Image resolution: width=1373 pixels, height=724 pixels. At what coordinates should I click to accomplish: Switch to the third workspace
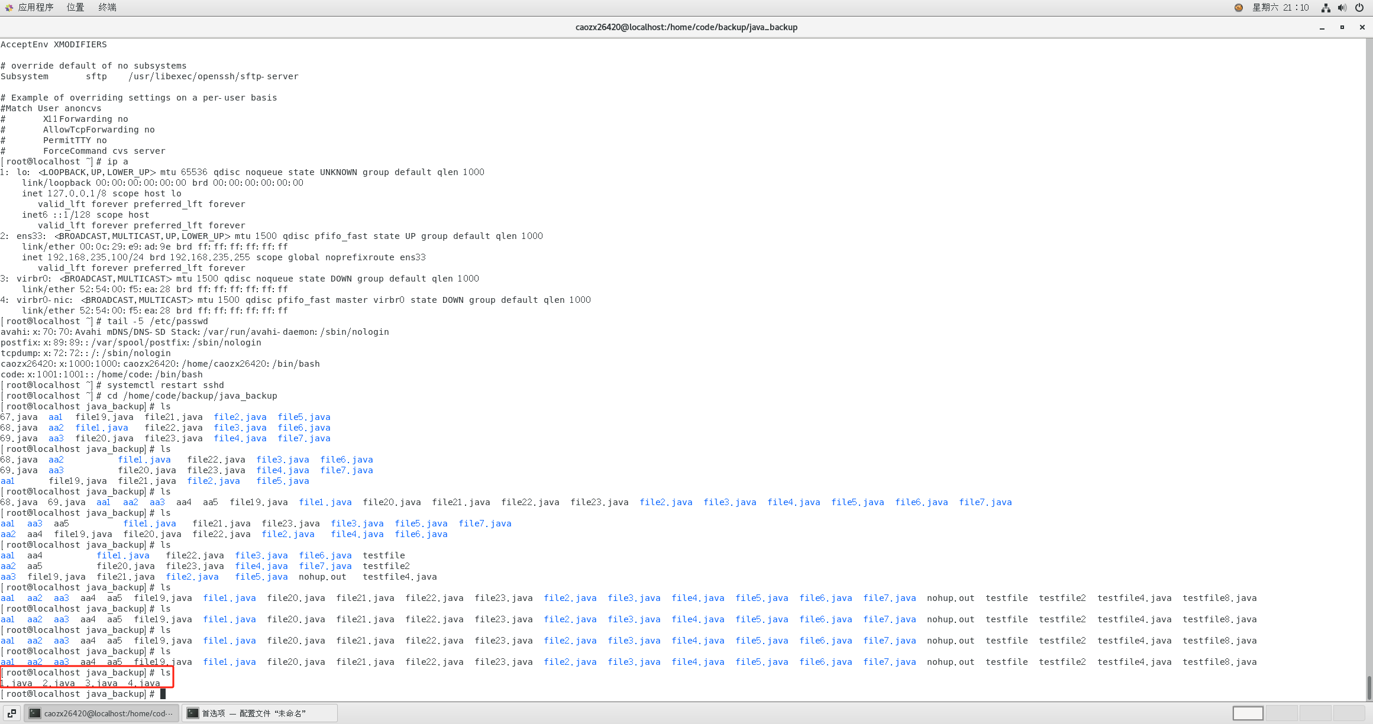pos(1315,713)
